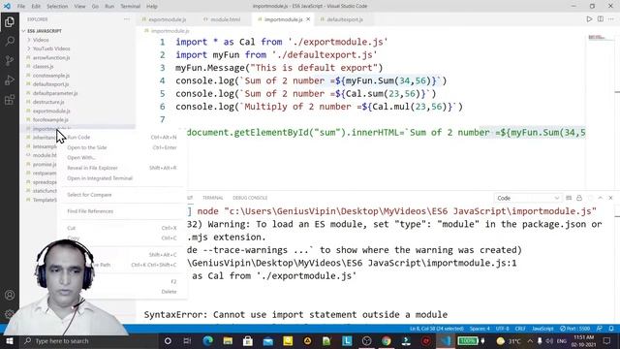The height and width of the screenshot is (349, 620).
Task: Open the Code output channel dropdown
Action: (x=528, y=198)
